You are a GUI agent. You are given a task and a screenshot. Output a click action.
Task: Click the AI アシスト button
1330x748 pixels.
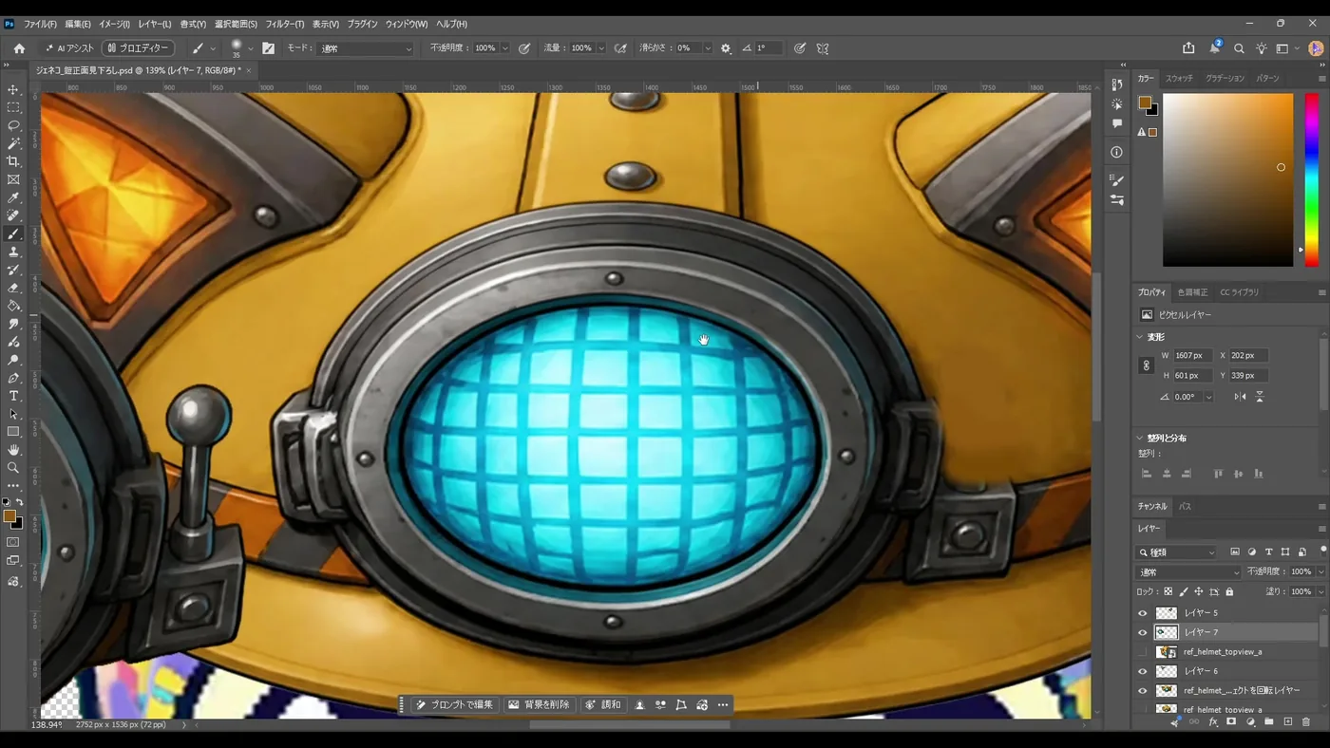click(x=70, y=48)
